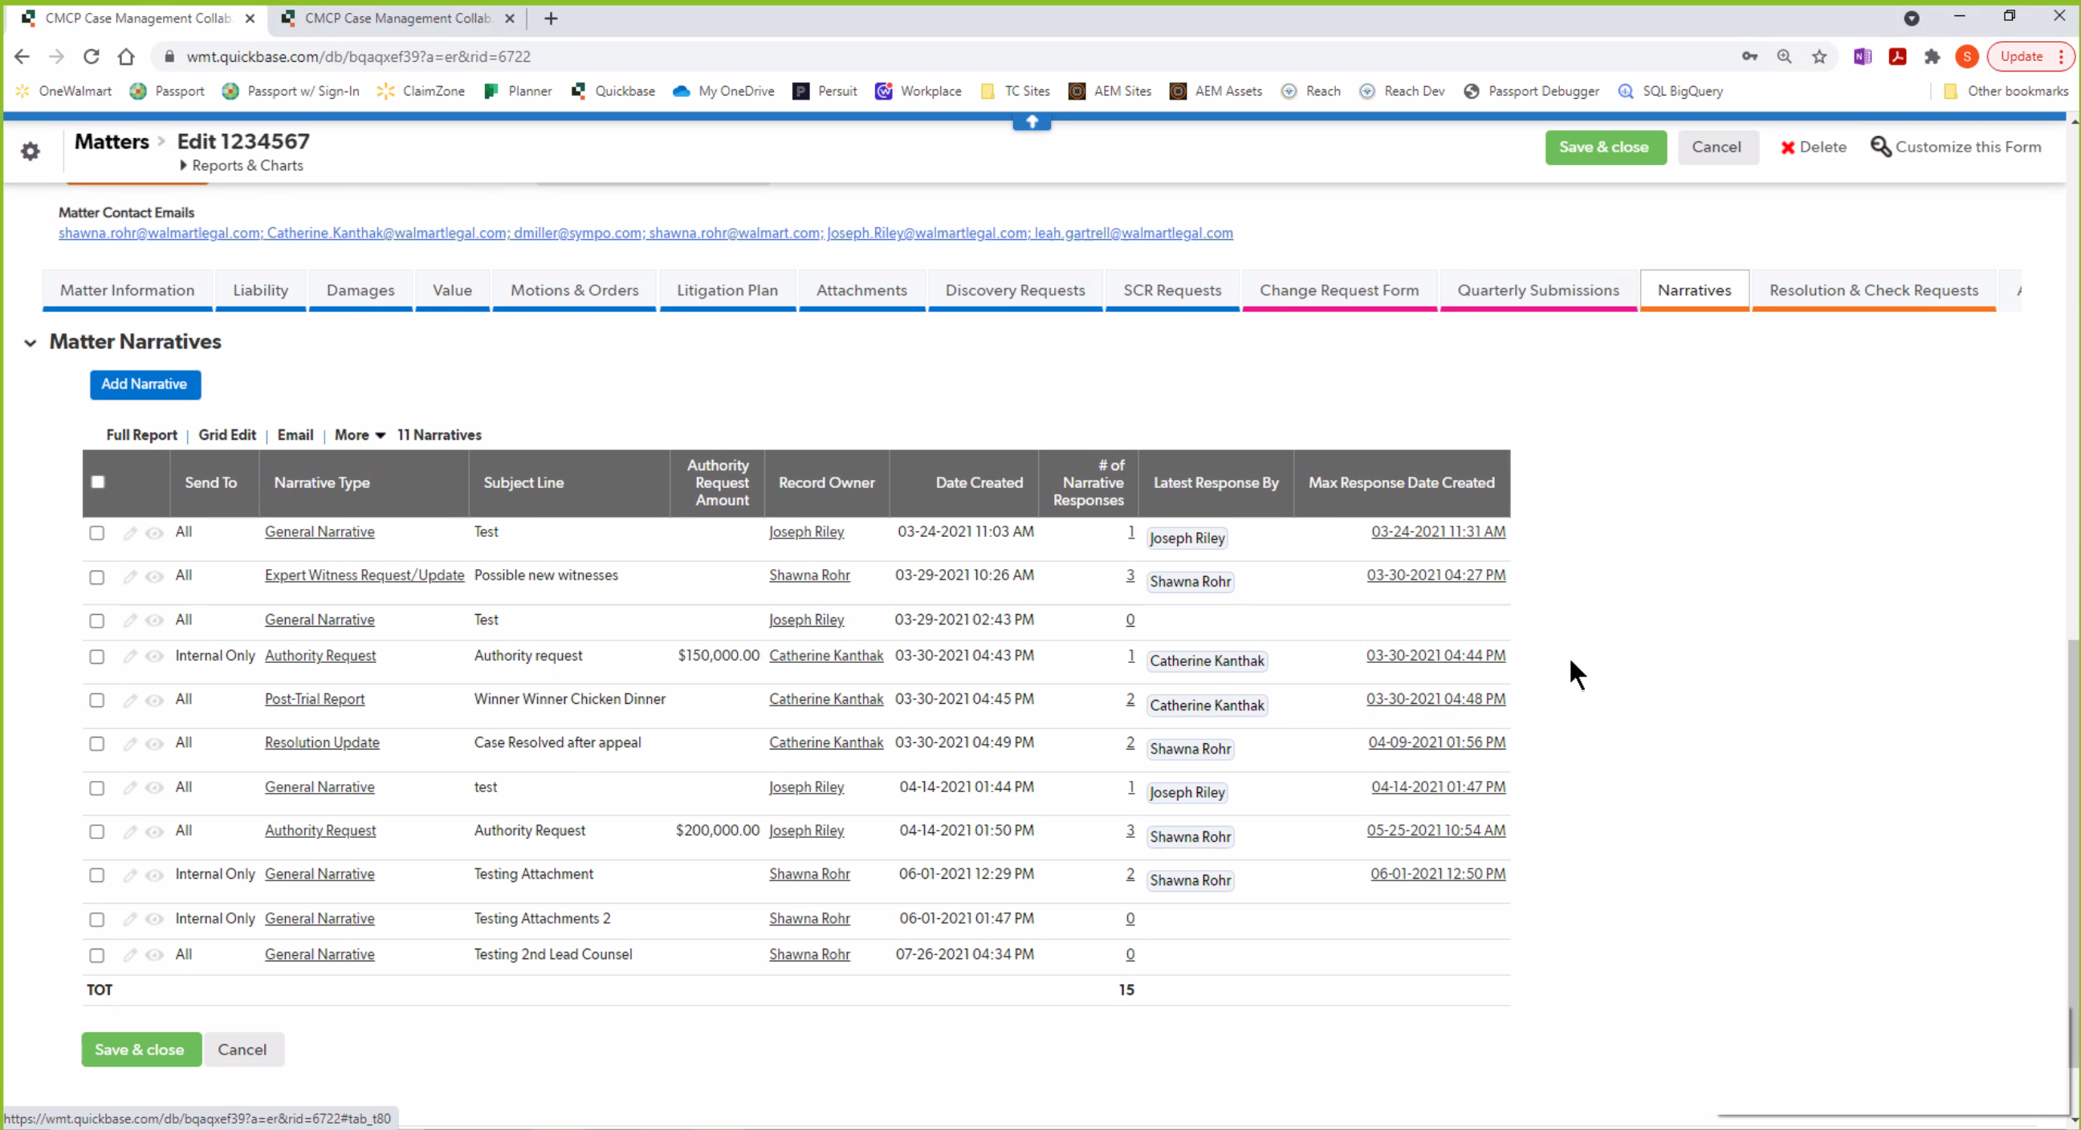The height and width of the screenshot is (1130, 2081).
Task: Click the bookmark star in the address bar
Action: [x=1819, y=56]
